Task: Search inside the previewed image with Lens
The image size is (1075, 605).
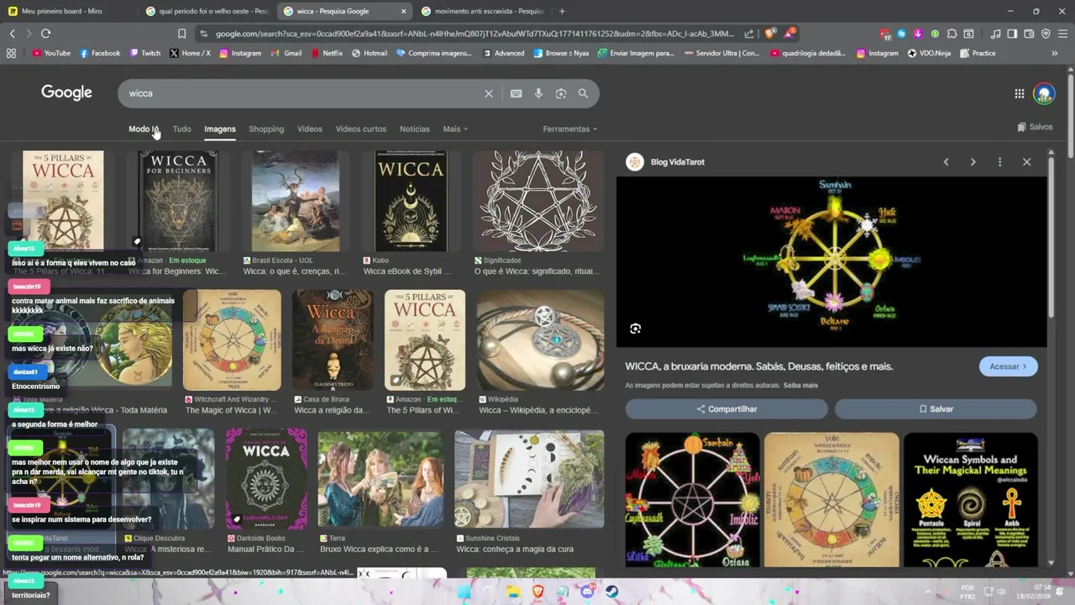Action: [635, 329]
